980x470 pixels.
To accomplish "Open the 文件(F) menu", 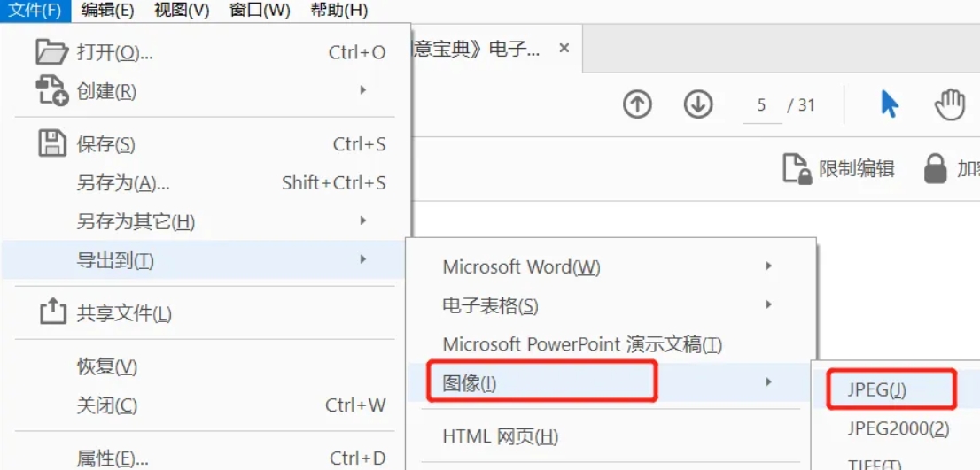I will tap(35, 11).
